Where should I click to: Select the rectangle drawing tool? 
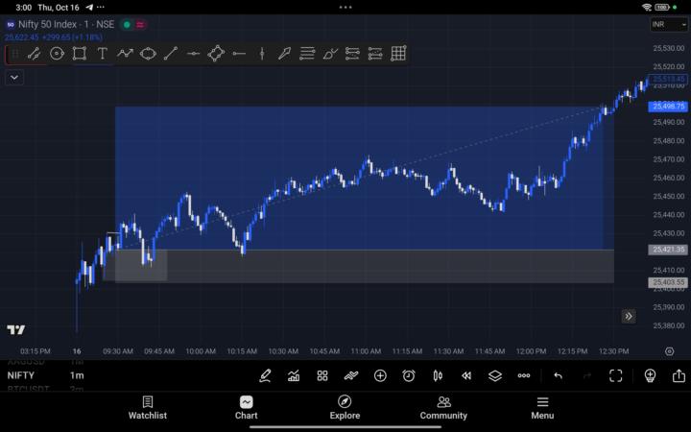click(80, 54)
